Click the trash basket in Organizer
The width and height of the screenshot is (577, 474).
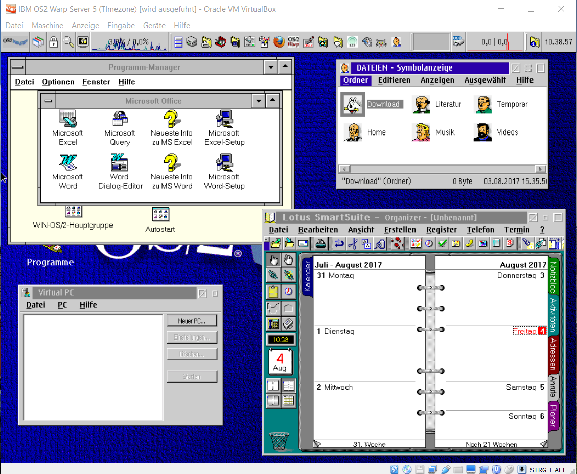279,441
